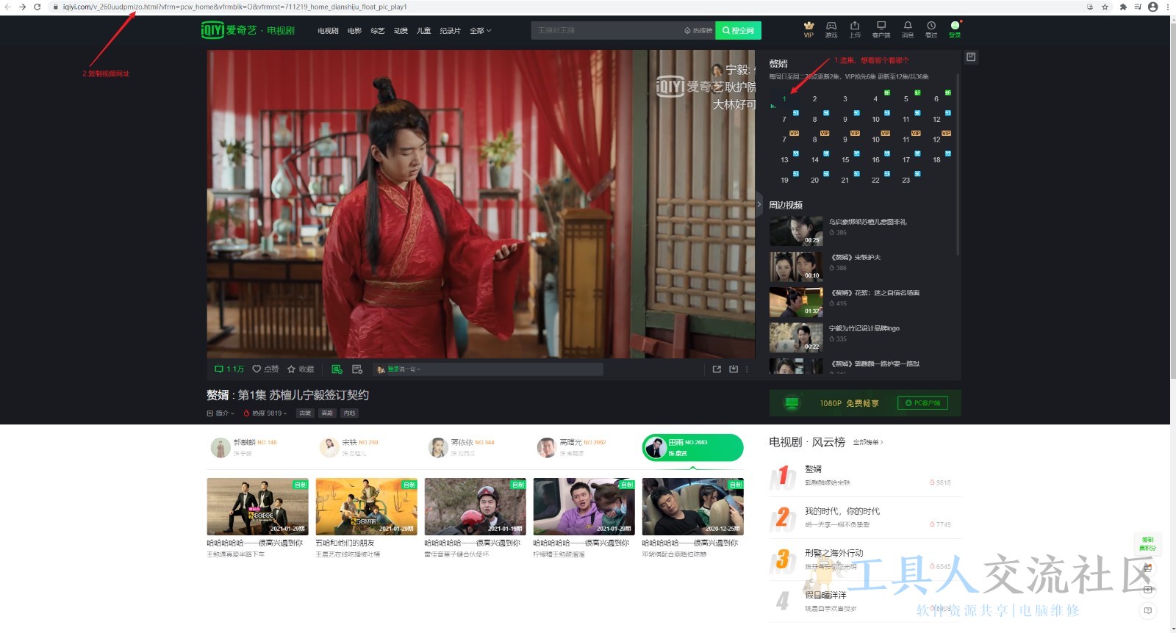This screenshot has height=633, width=1176.
Task: Play the 00:25 clip thumbnail in 周边视频
Action: (796, 231)
